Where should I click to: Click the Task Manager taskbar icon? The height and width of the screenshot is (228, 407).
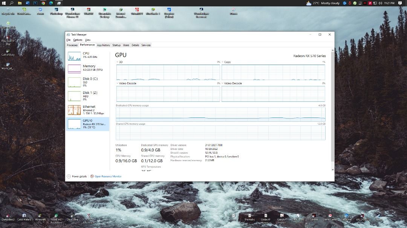59,3
